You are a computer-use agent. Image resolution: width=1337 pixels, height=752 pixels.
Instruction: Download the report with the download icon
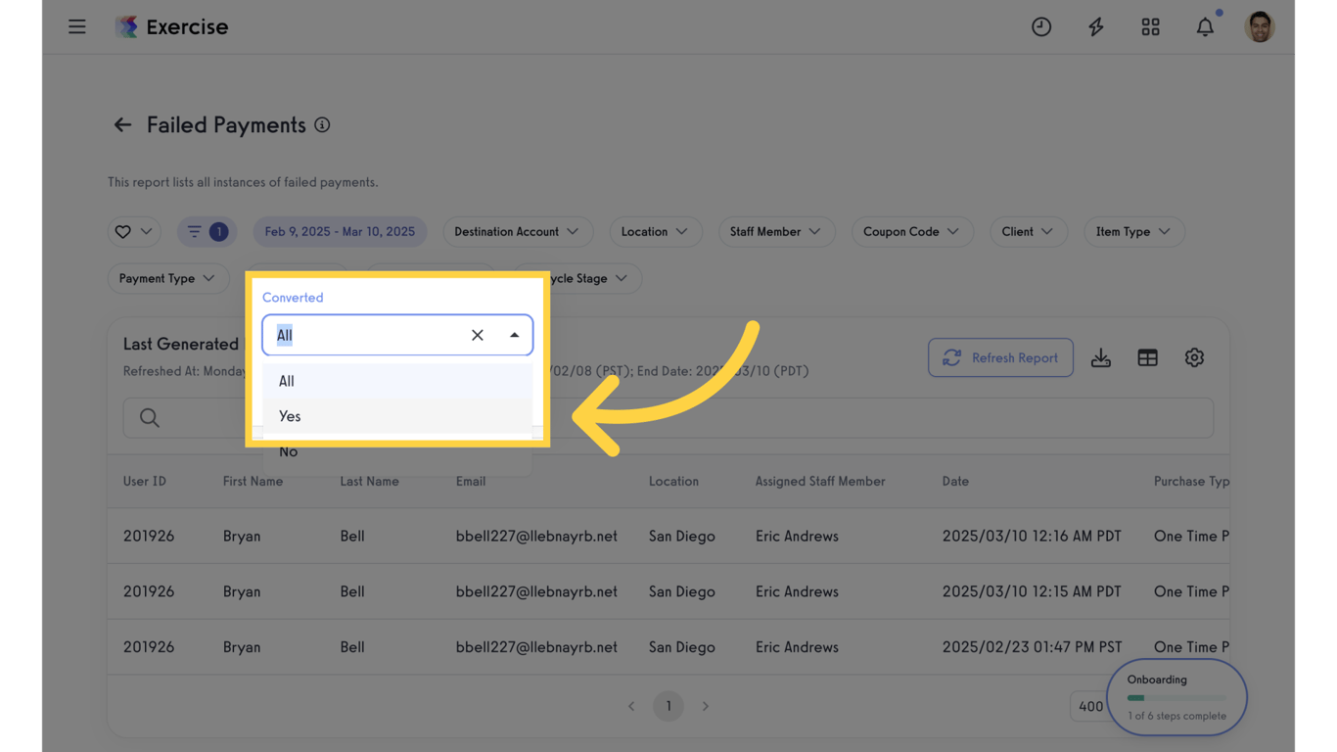1101,357
